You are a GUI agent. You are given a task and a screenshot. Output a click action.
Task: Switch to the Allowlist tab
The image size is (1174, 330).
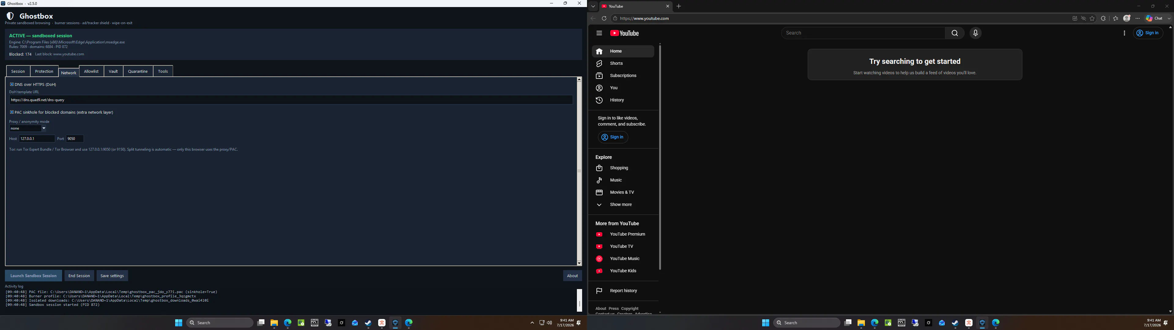(x=91, y=71)
